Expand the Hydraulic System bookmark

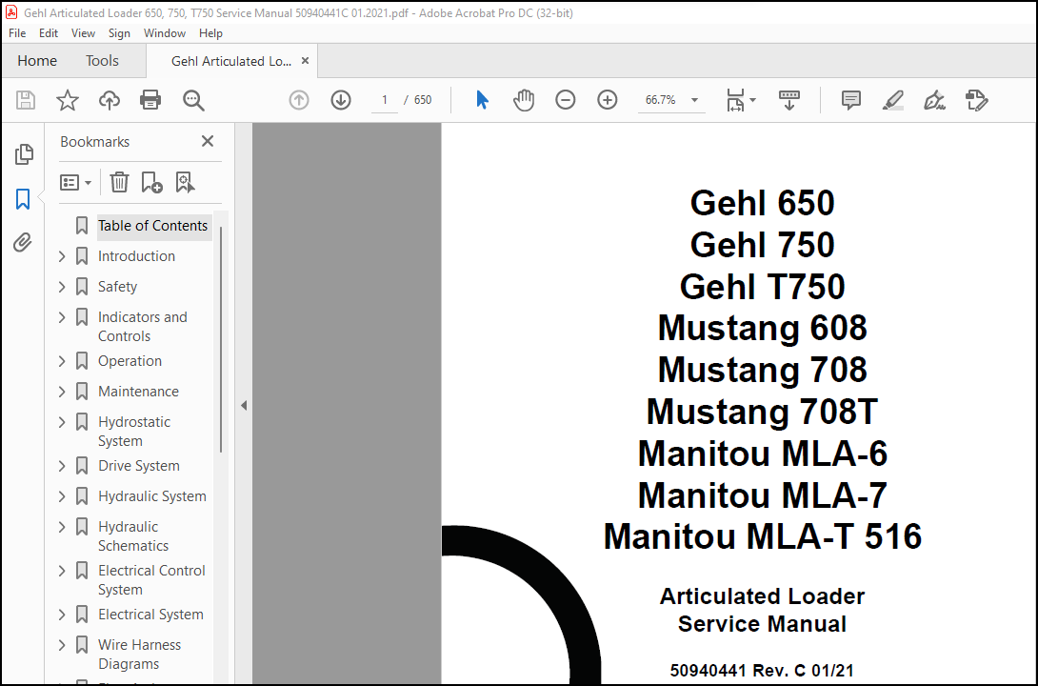tap(62, 496)
